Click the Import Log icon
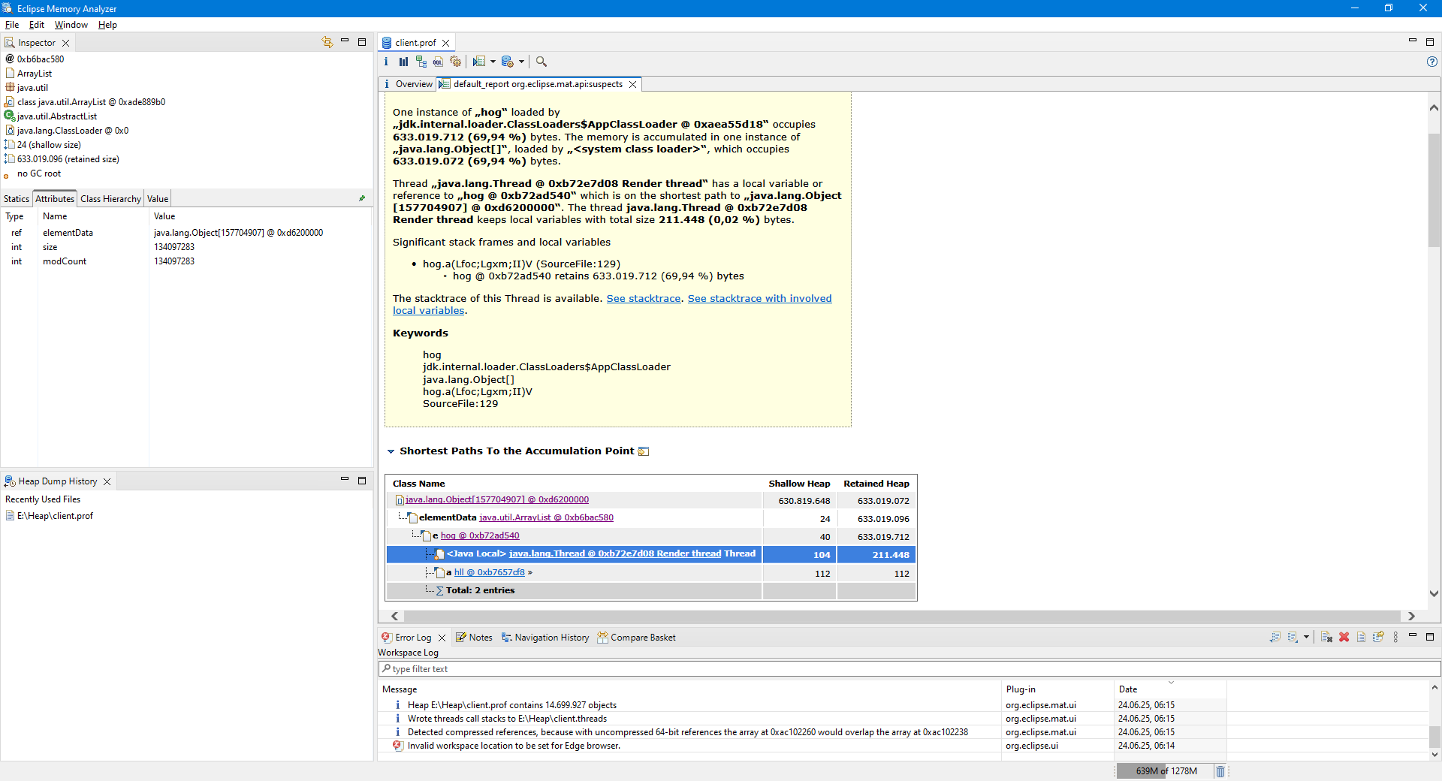The width and height of the screenshot is (1442, 781). tap(1293, 637)
